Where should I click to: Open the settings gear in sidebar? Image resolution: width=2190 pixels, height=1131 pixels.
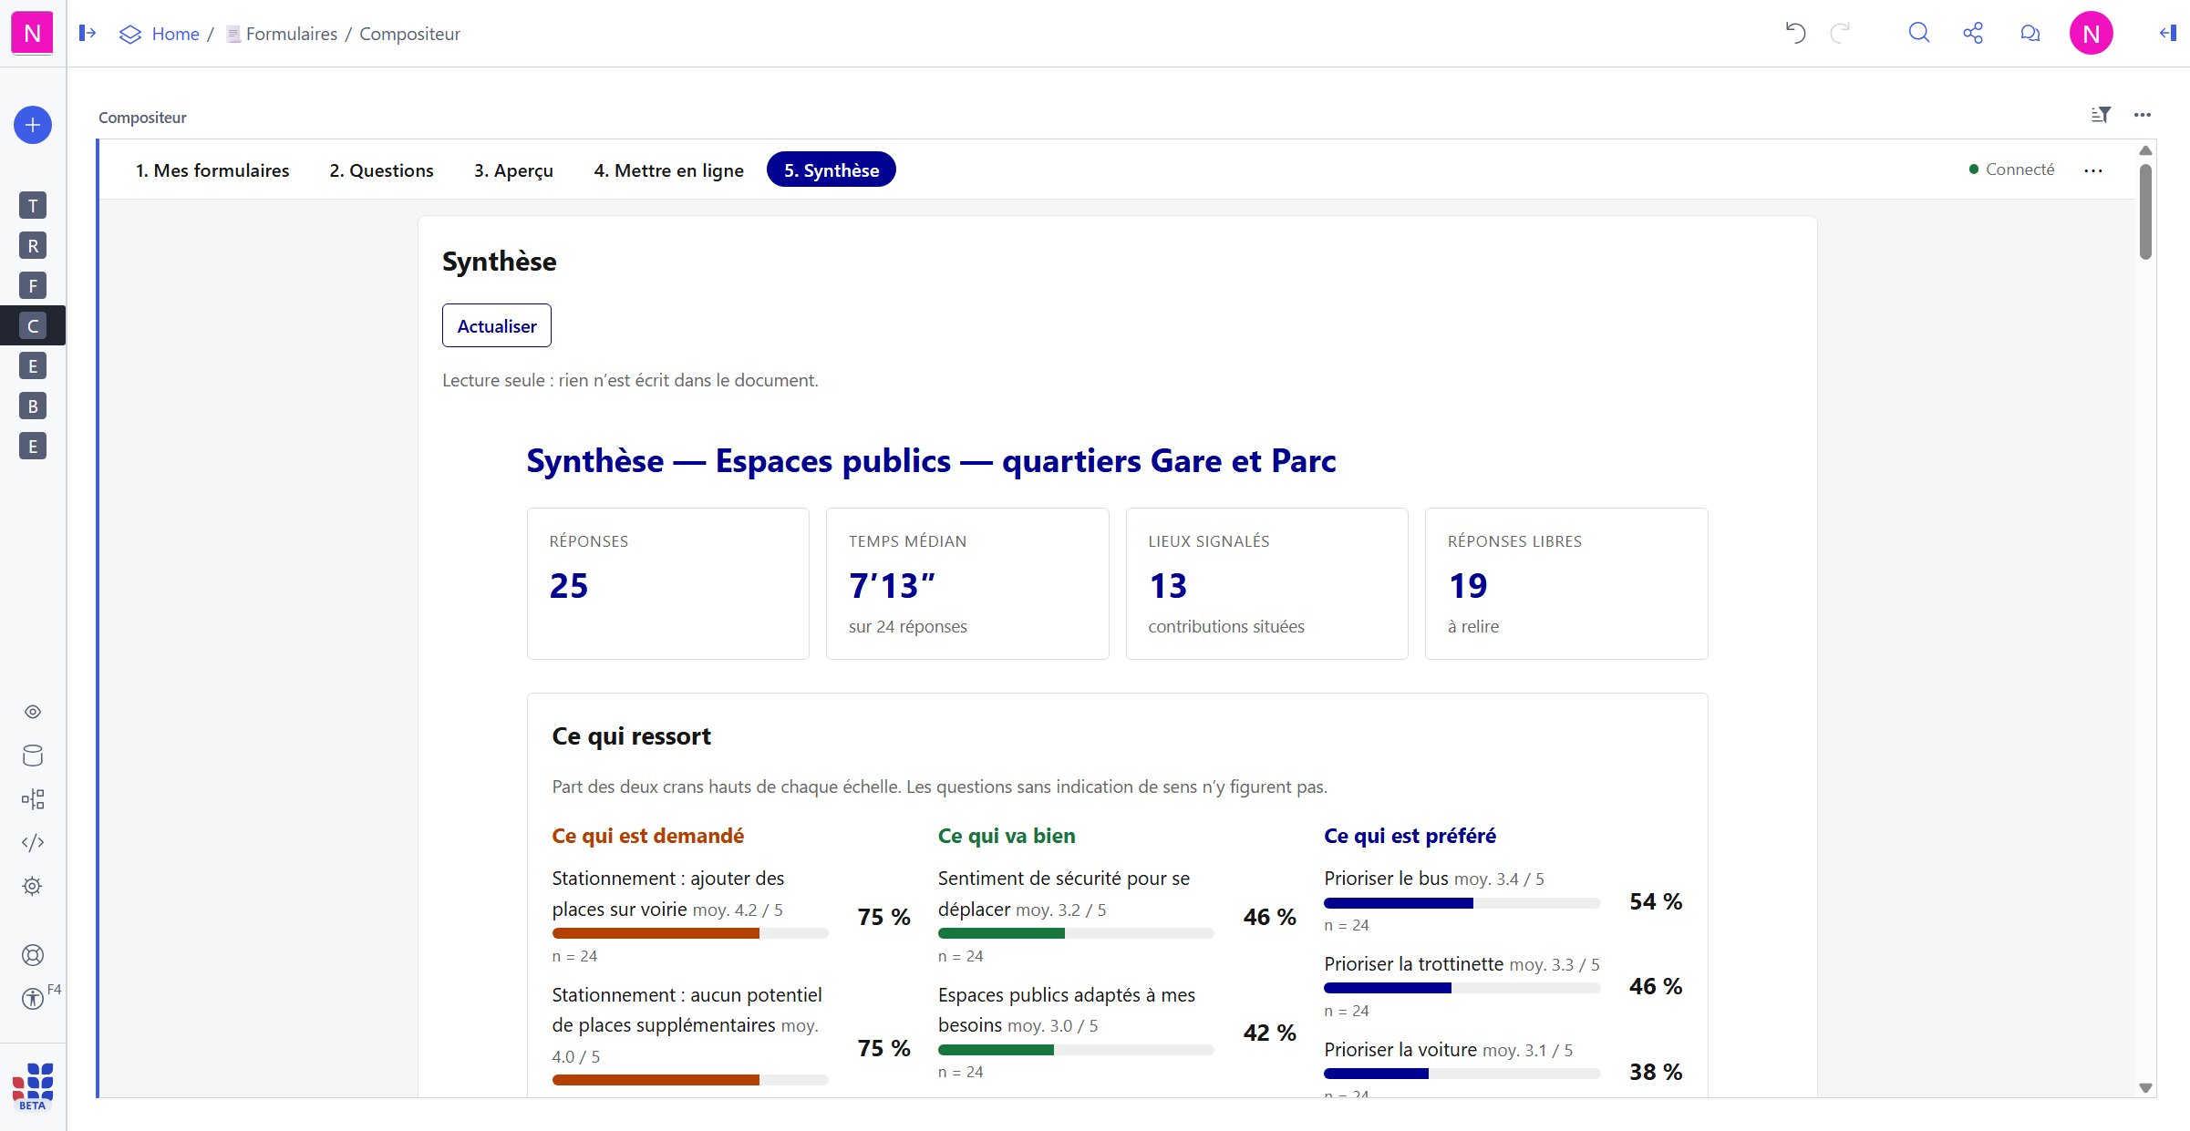click(33, 886)
